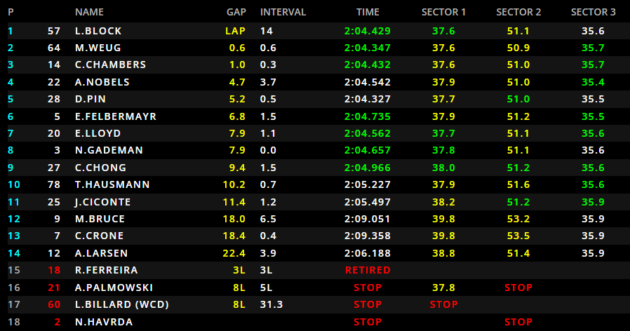Select L.BILLARD (WCD) driver entry
Screen dimensions: 630x331
click(x=121, y=304)
